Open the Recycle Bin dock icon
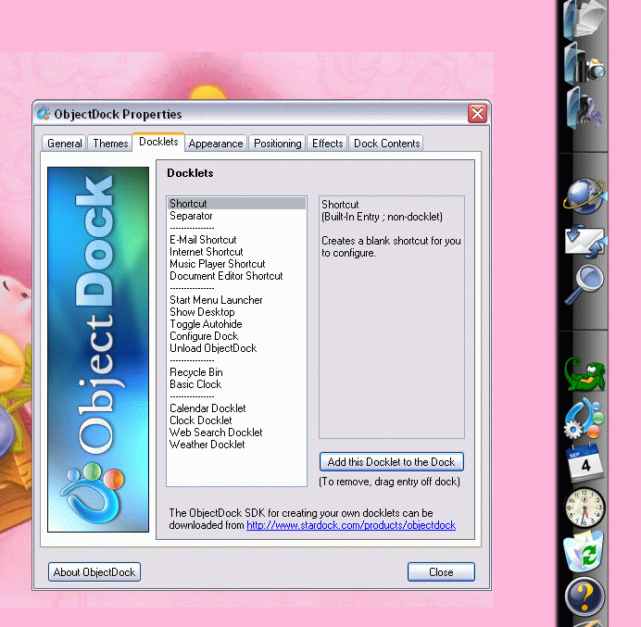 coord(584,551)
